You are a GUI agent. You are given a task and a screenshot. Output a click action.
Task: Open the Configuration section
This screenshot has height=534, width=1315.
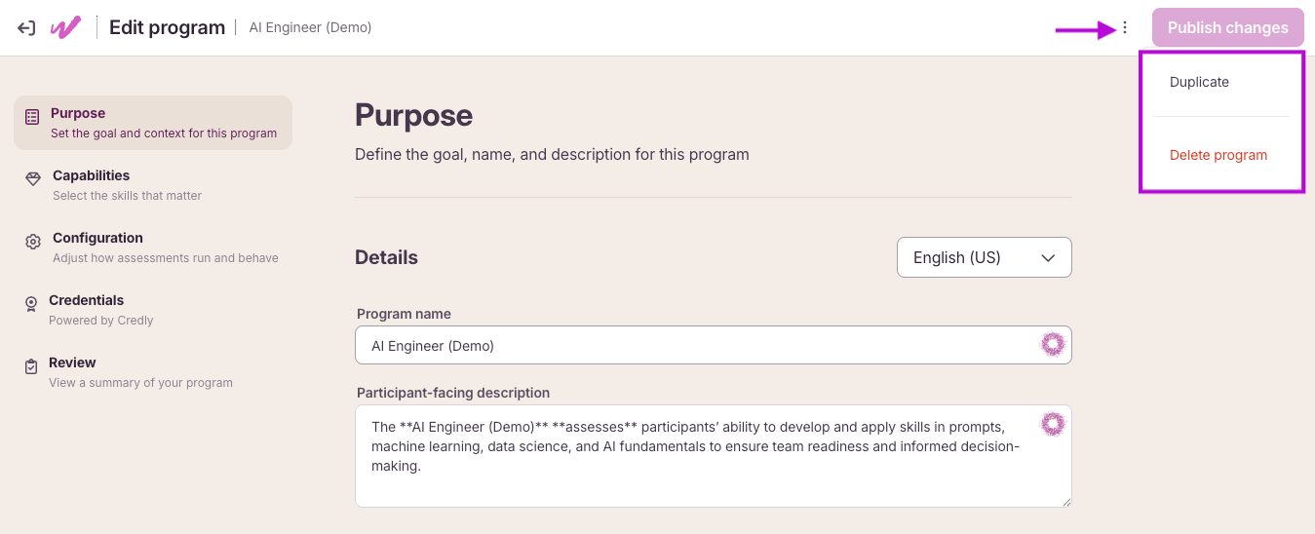pyautogui.click(x=153, y=247)
